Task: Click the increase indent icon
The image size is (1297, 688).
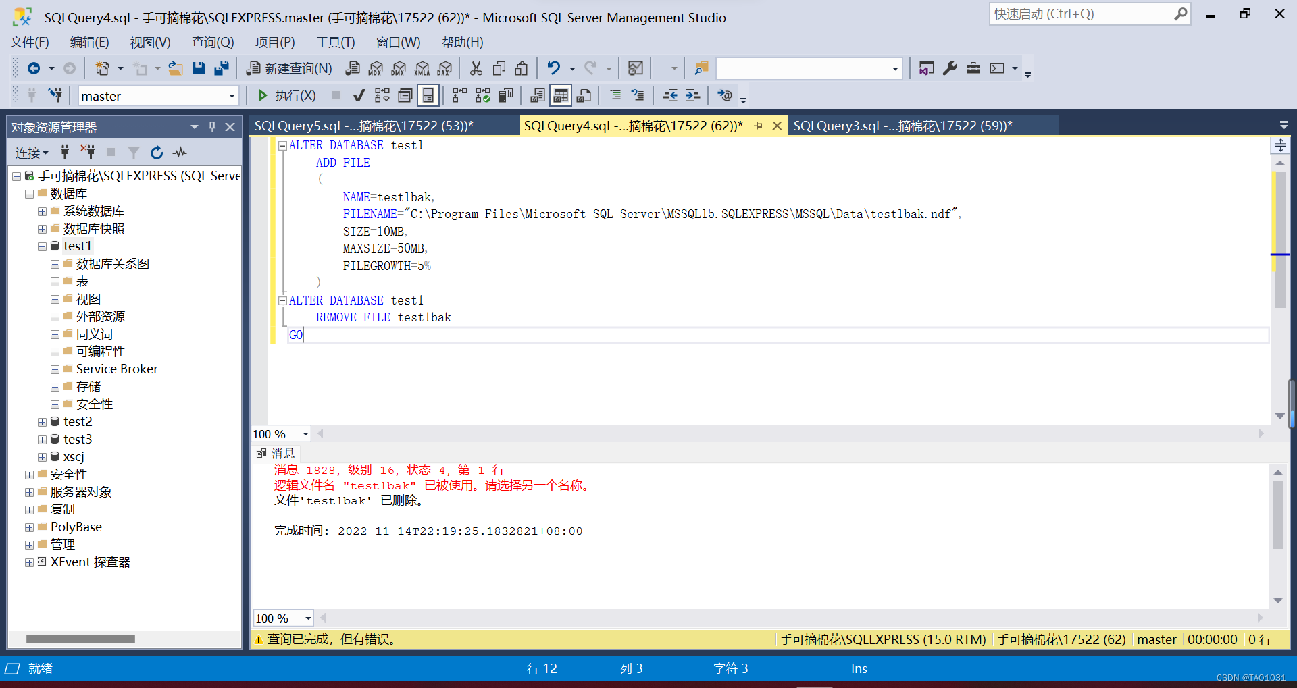Action: pyautogui.click(x=693, y=95)
